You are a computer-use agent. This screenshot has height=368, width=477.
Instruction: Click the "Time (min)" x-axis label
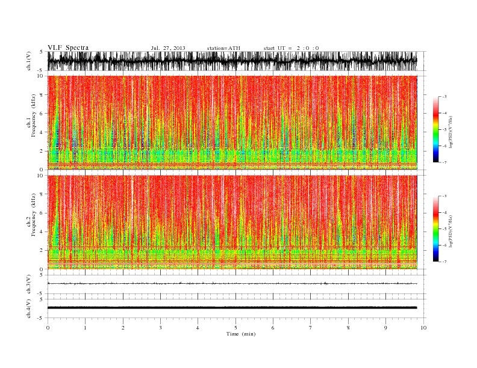pyautogui.click(x=241, y=334)
